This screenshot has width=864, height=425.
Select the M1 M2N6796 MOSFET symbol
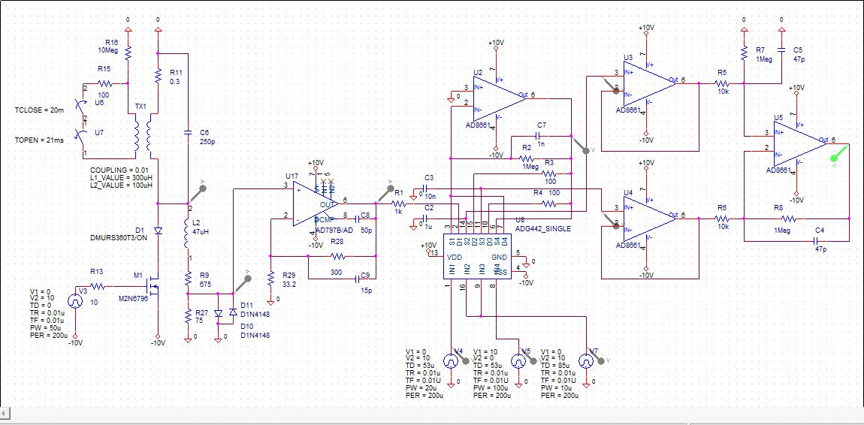pos(153,286)
